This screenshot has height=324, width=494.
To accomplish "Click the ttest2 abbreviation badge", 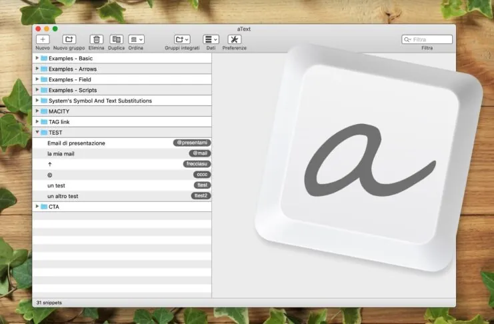I will pyautogui.click(x=201, y=196).
